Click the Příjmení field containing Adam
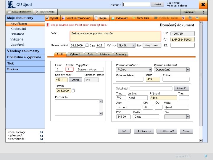 (163, 98)
